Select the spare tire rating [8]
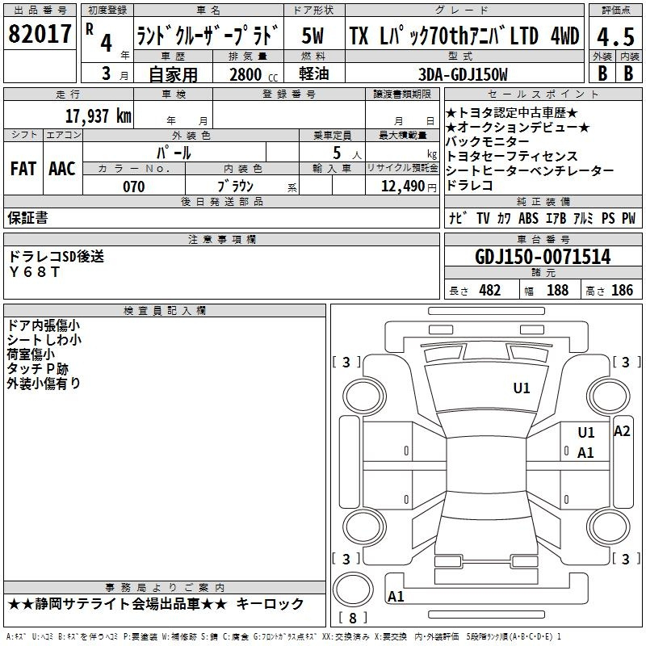Image resolution: width=646 pixels, height=646 pixels. 353,618
